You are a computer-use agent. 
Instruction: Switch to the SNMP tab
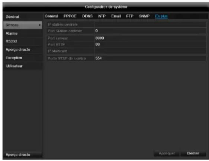click(x=144, y=16)
